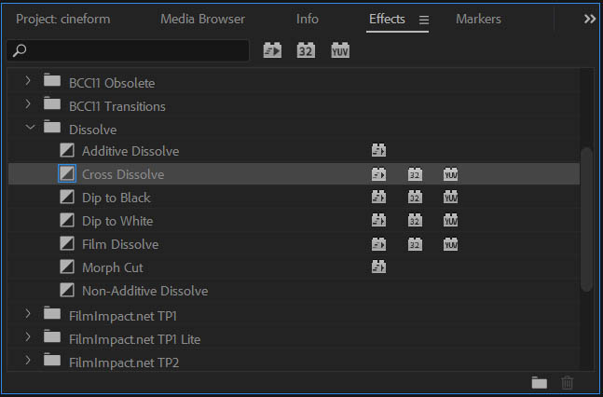This screenshot has width=603, height=397.
Task: Click the Cross Dissolve transition icon
Action: pos(67,174)
